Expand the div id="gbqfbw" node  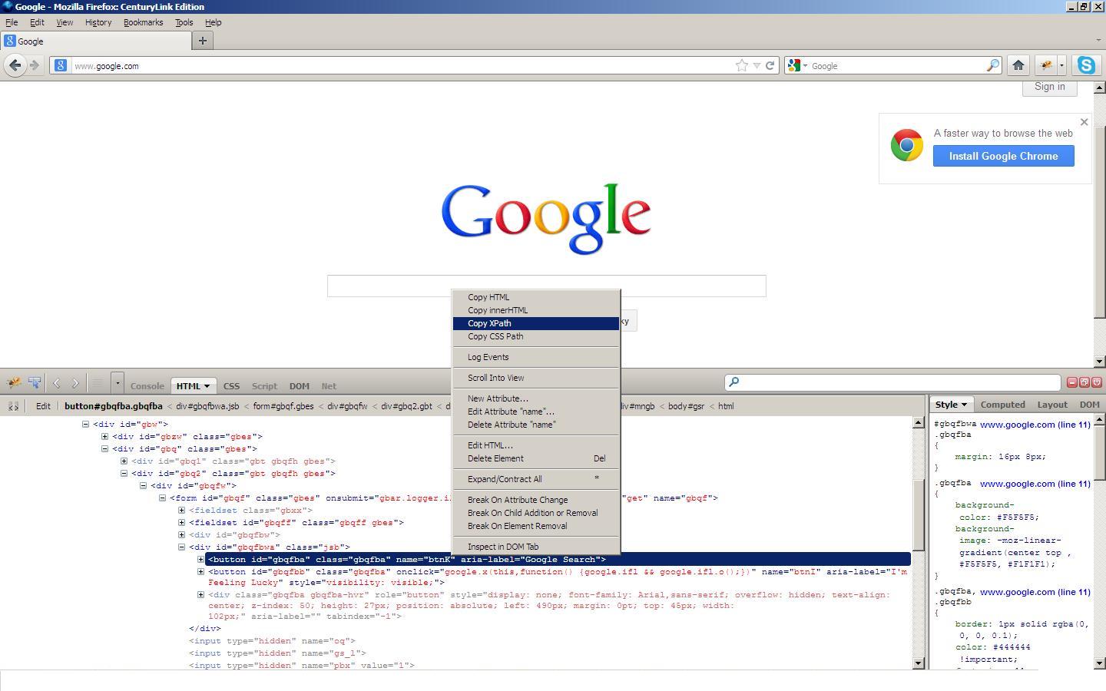(182, 534)
